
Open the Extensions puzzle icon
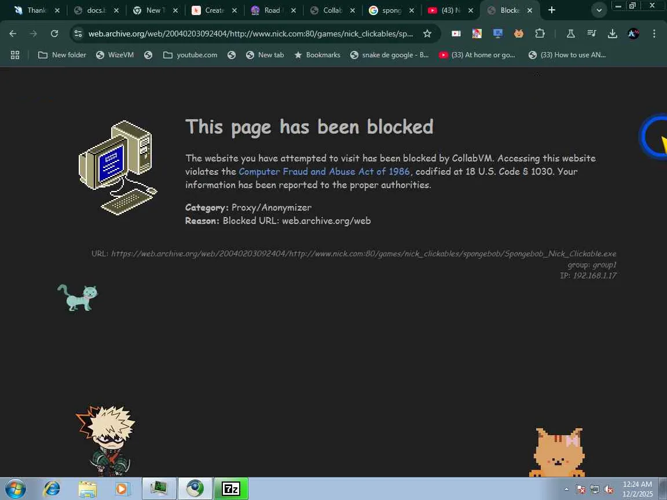point(540,34)
